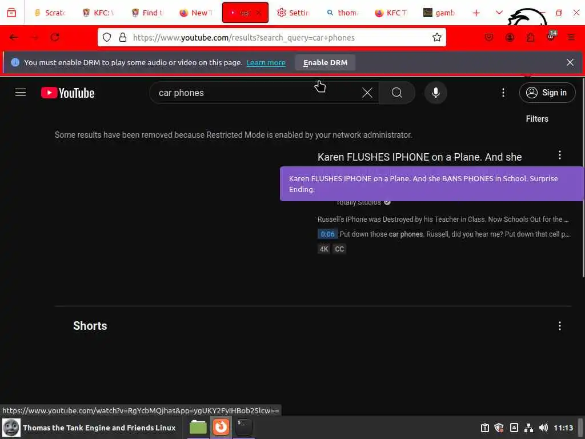Screen dimensions: 585x439
Task: Open the Firefox account icon
Action: pos(510,37)
